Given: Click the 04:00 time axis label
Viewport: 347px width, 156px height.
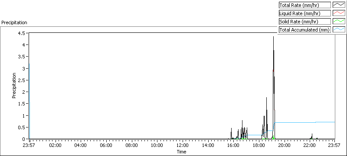Looking at the screenshot, I should pos(81,146).
